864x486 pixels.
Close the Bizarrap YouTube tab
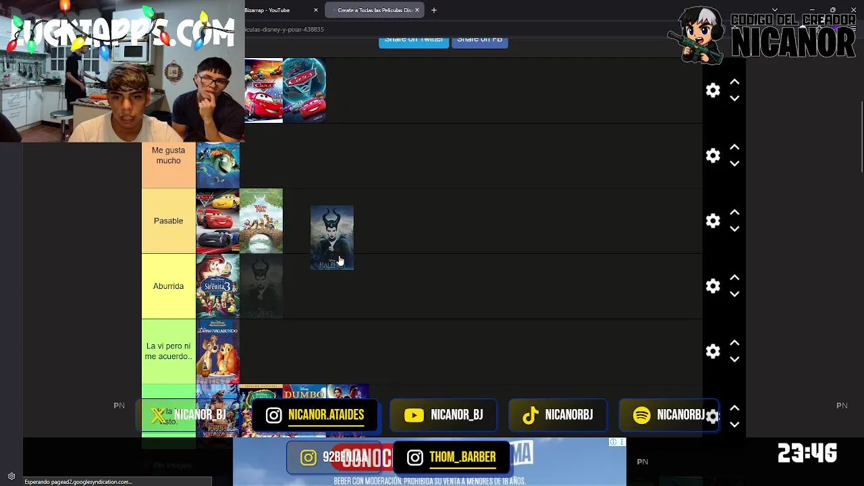(x=315, y=10)
